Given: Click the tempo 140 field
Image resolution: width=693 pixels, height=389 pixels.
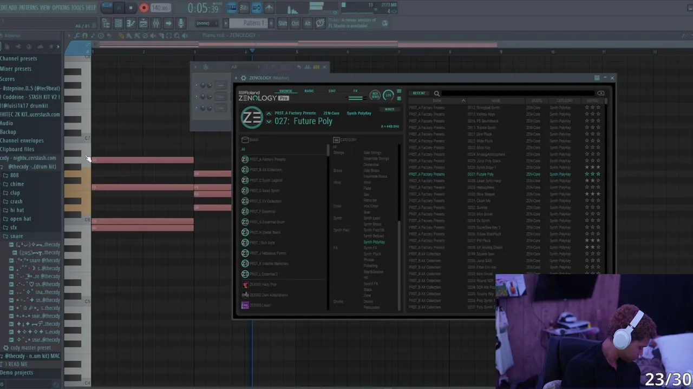Looking at the screenshot, I should (x=161, y=8).
